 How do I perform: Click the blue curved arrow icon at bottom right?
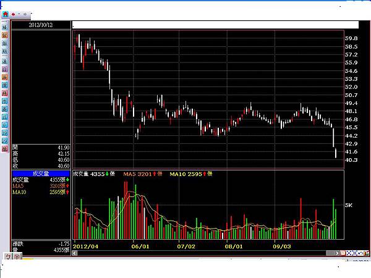[360, 253]
